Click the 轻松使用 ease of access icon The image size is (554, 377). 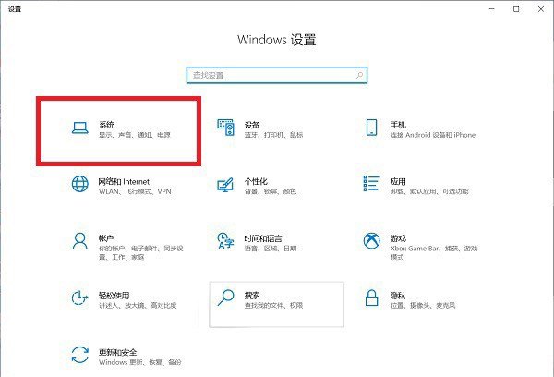[79, 298]
